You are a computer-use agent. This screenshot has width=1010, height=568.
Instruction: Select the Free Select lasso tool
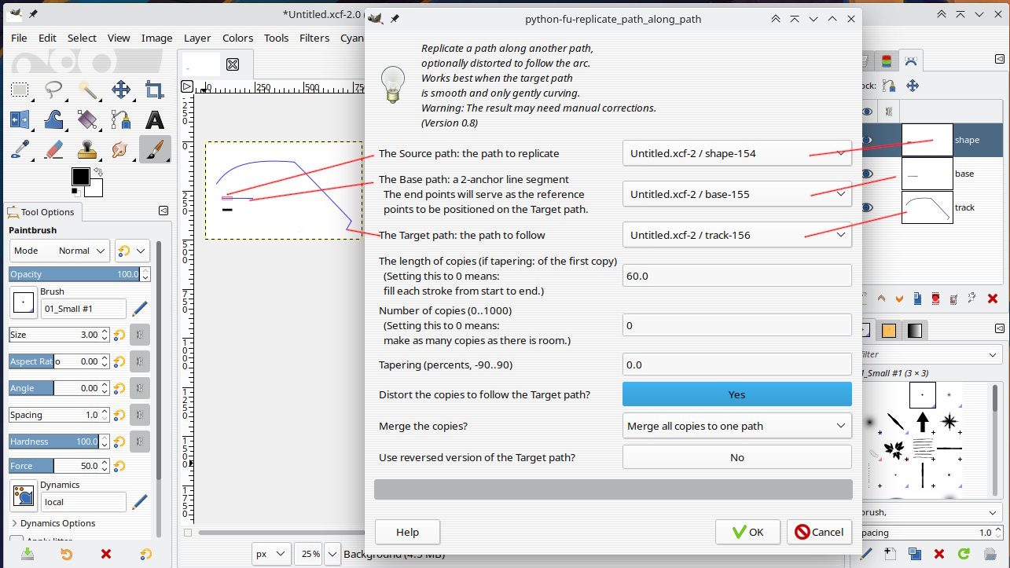[53, 90]
